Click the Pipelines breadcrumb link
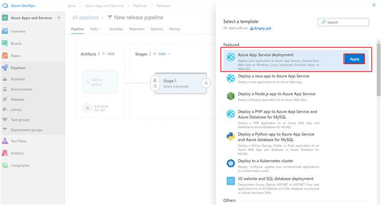This screenshot has width=381, height=205. click(x=140, y=6)
